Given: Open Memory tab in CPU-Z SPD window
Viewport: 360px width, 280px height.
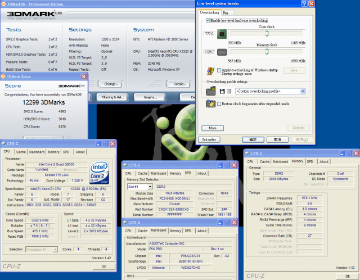Looking at the screenshot, I should [x=175, y=174].
